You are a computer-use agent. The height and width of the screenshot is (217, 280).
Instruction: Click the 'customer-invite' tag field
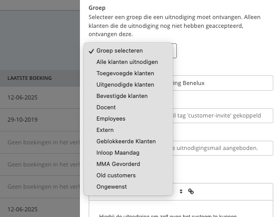223,115
